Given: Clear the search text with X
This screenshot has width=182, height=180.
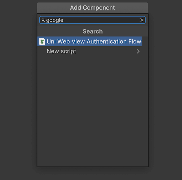Looking at the screenshot, I should (142, 20).
